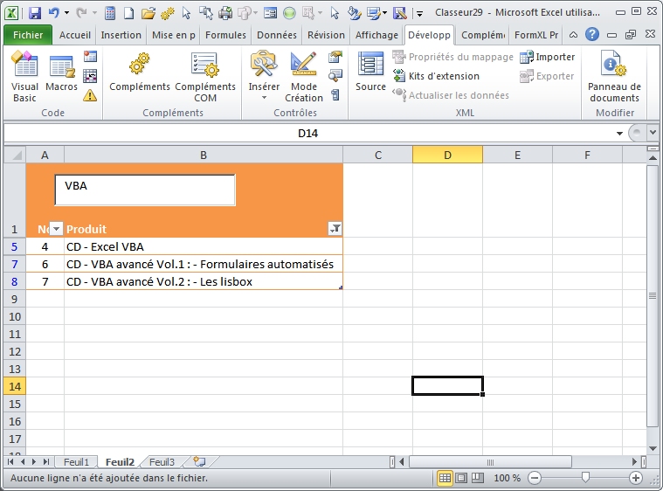Click Kits d'extension
This screenshot has width=663, height=491.
point(437,76)
